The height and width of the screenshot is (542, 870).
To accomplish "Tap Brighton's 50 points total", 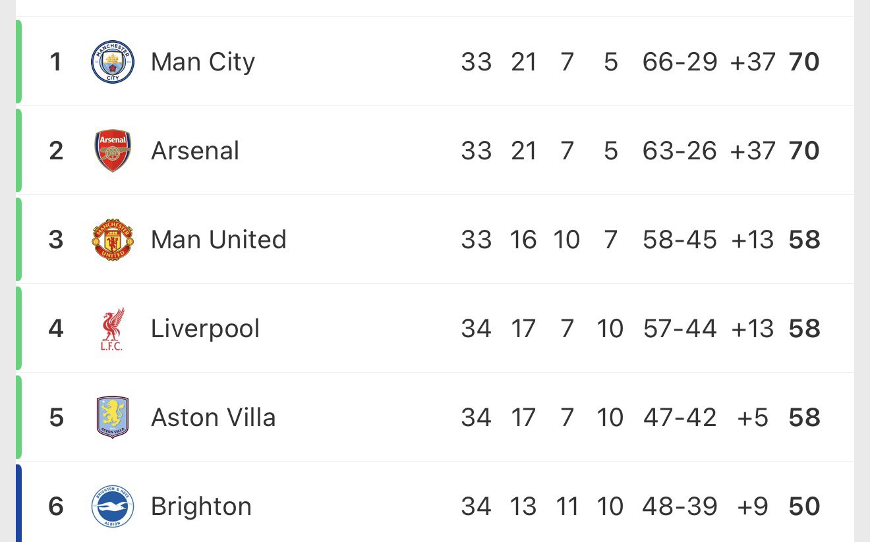I will point(804,506).
